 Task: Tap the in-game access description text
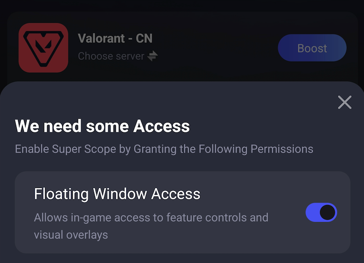pos(151,217)
